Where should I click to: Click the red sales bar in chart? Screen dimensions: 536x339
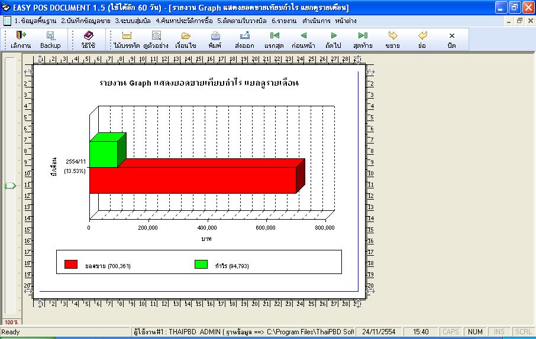point(192,180)
